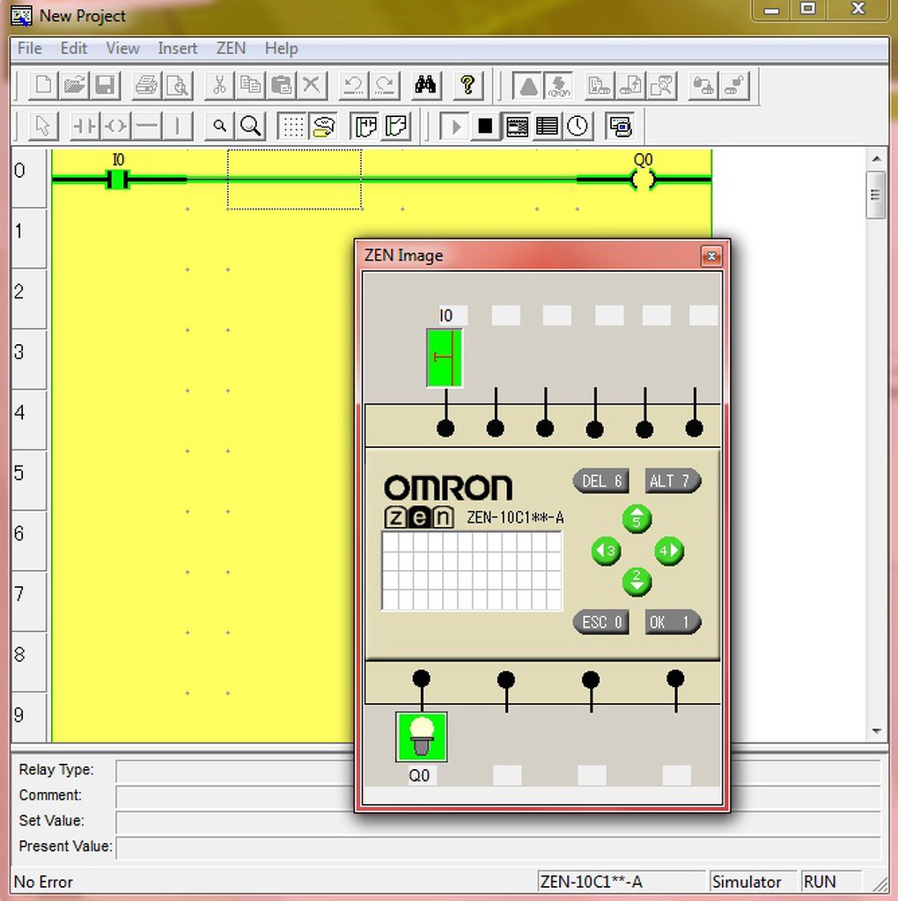Click the dotted selection cell on rung 0
Image resolution: width=898 pixels, height=901 pixels.
click(x=294, y=179)
